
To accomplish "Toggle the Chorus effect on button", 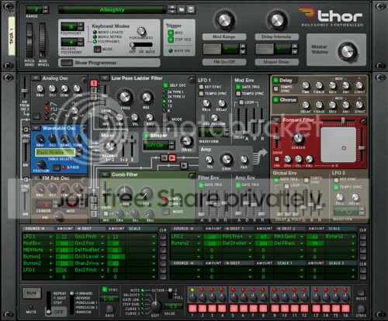I will point(275,99).
